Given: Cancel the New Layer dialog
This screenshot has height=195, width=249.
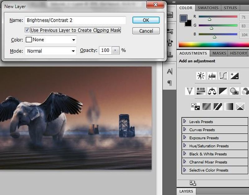Looking at the screenshot, I should pyautogui.click(x=146, y=31).
